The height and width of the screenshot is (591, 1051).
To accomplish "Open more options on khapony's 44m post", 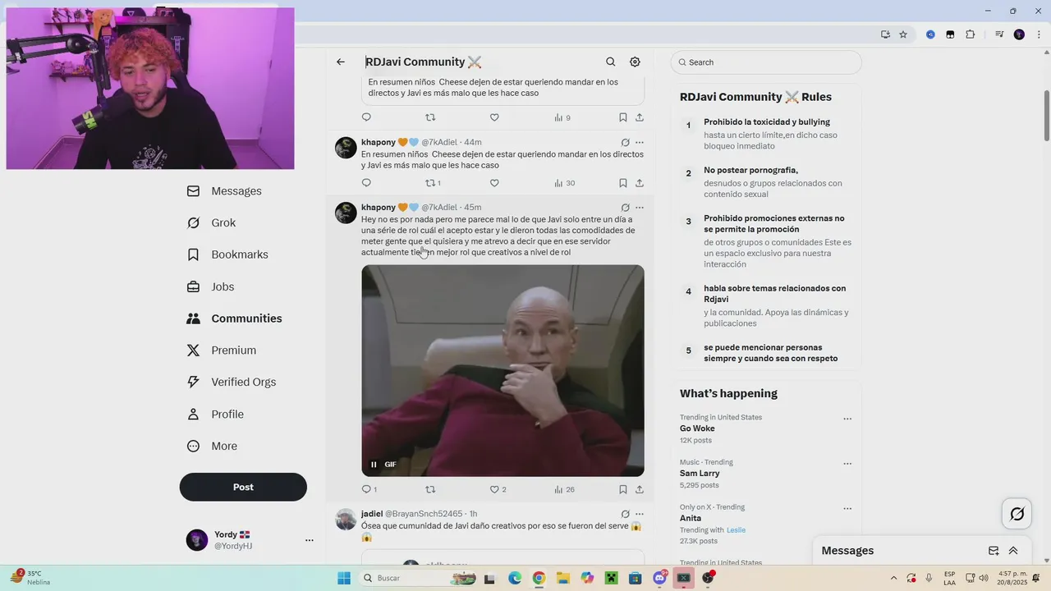I will point(640,142).
